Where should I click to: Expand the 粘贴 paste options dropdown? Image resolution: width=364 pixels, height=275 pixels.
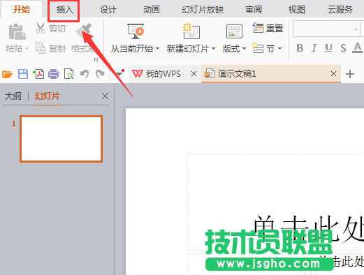pyautogui.click(x=27, y=49)
